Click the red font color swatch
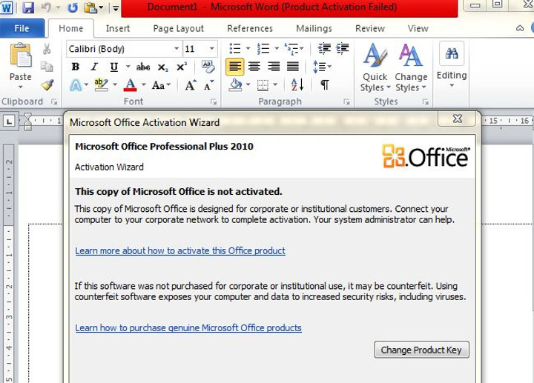 click(x=131, y=85)
